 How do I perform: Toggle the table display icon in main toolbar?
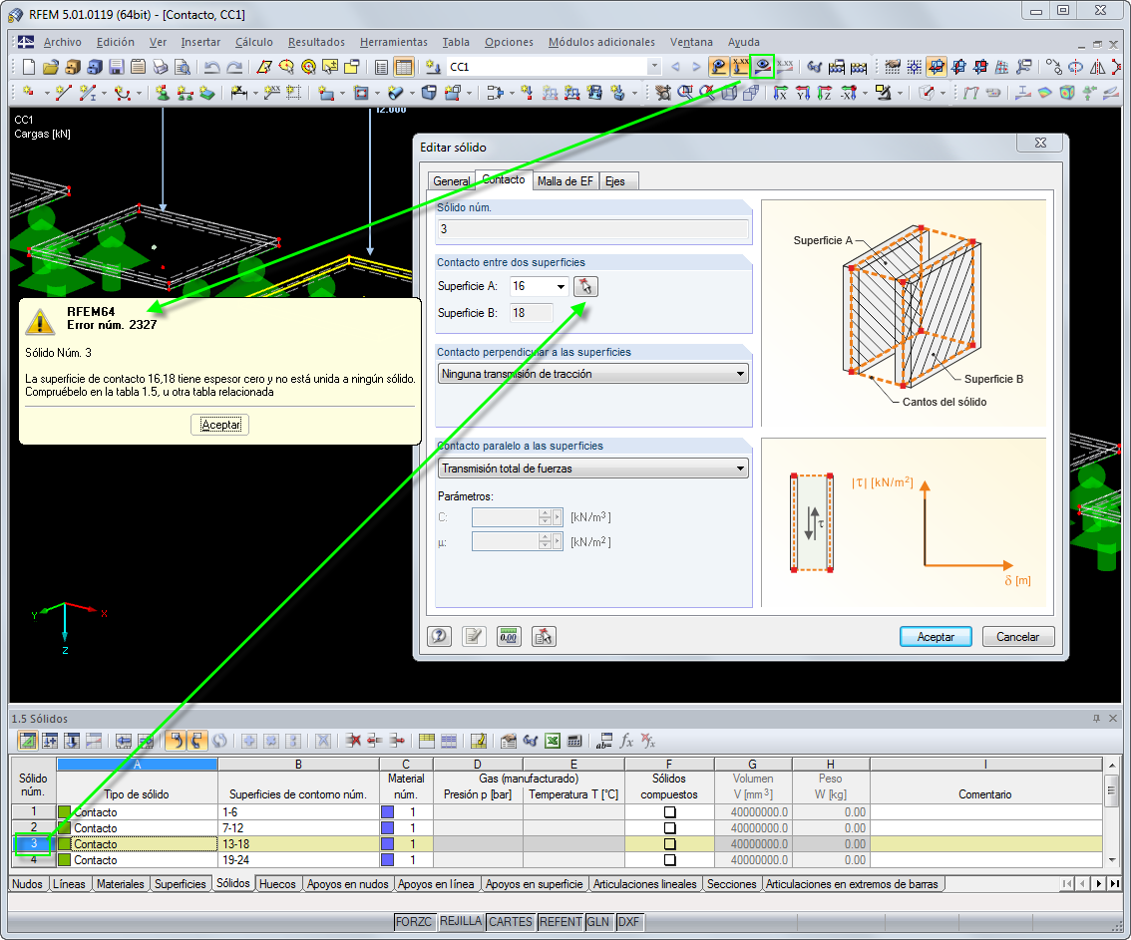click(404, 67)
